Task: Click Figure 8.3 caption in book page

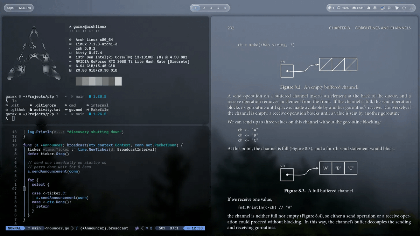Action: pyautogui.click(x=319, y=191)
